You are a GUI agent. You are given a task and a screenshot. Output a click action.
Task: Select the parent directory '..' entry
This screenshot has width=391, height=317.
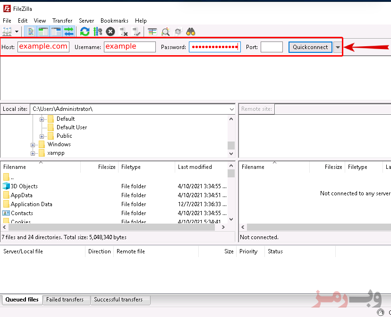(114, 177)
